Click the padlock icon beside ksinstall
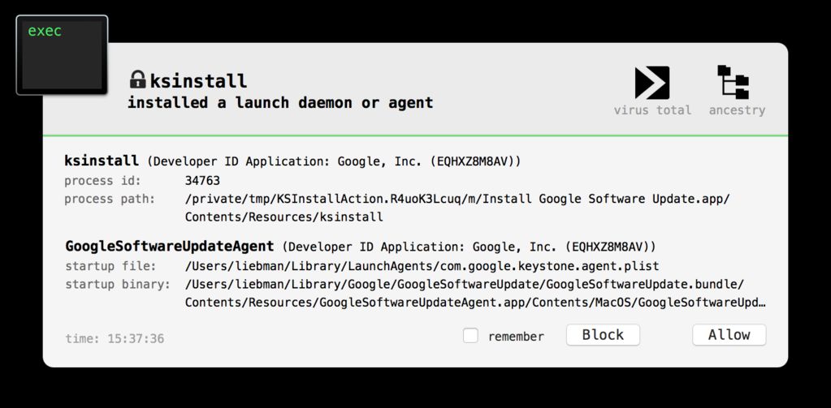This screenshot has height=408, width=831. click(137, 80)
